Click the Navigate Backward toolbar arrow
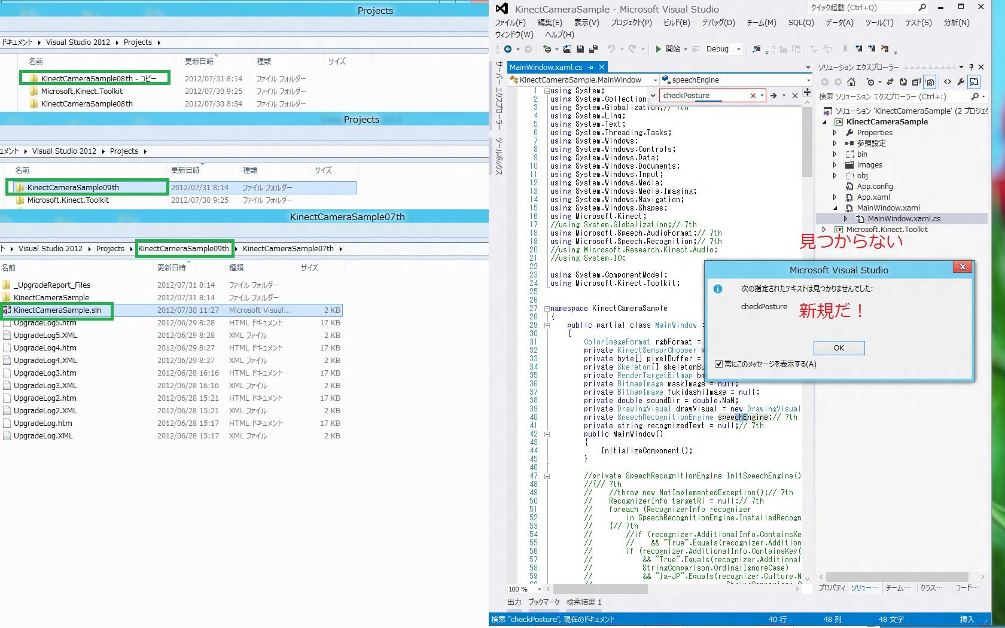This screenshot has width=1005, height=628. click(508, 49)
